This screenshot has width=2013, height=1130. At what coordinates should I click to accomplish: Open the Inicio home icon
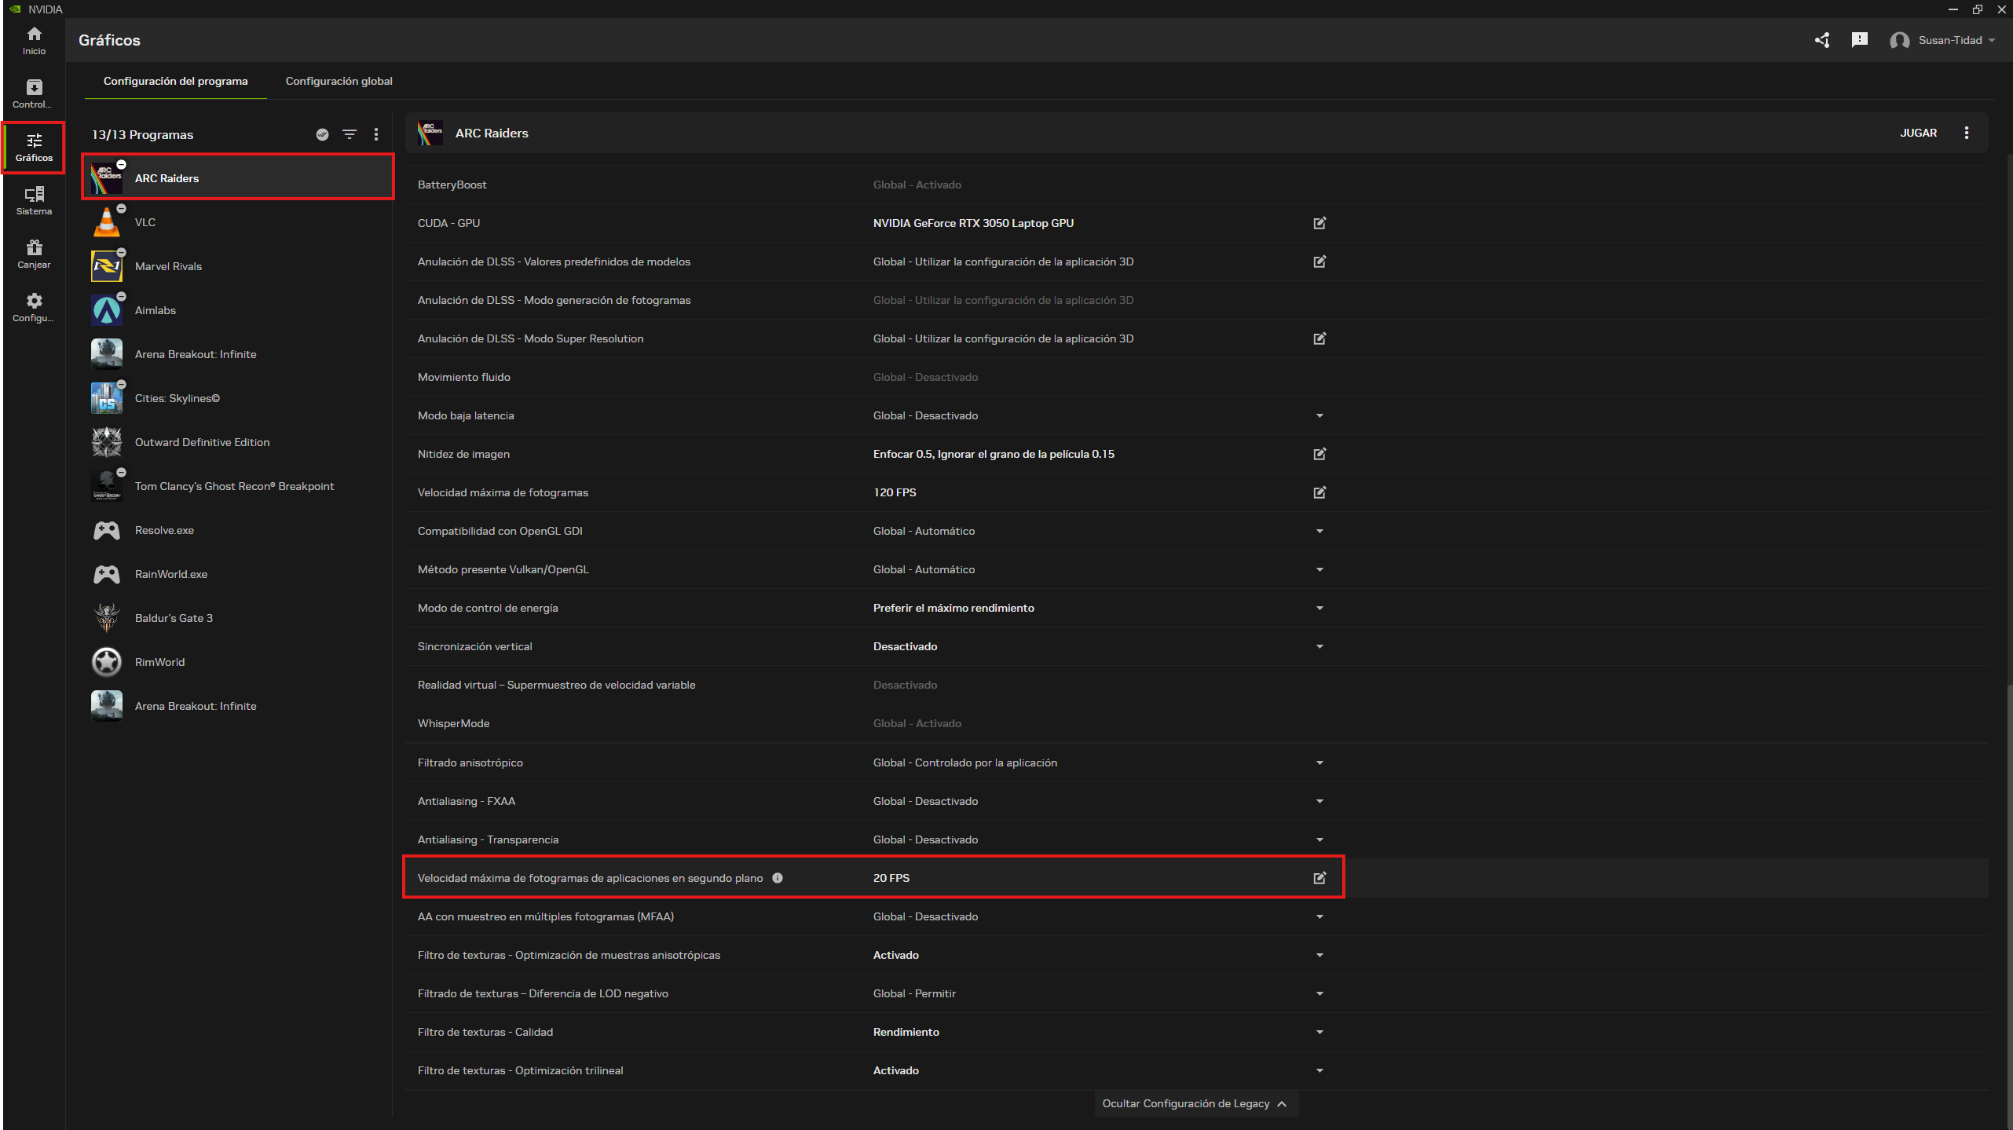[x=34, y=40]
